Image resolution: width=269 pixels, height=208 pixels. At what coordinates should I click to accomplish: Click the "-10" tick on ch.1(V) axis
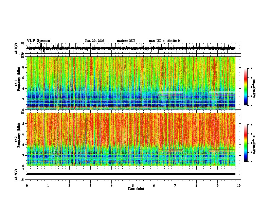coord(22,54)
